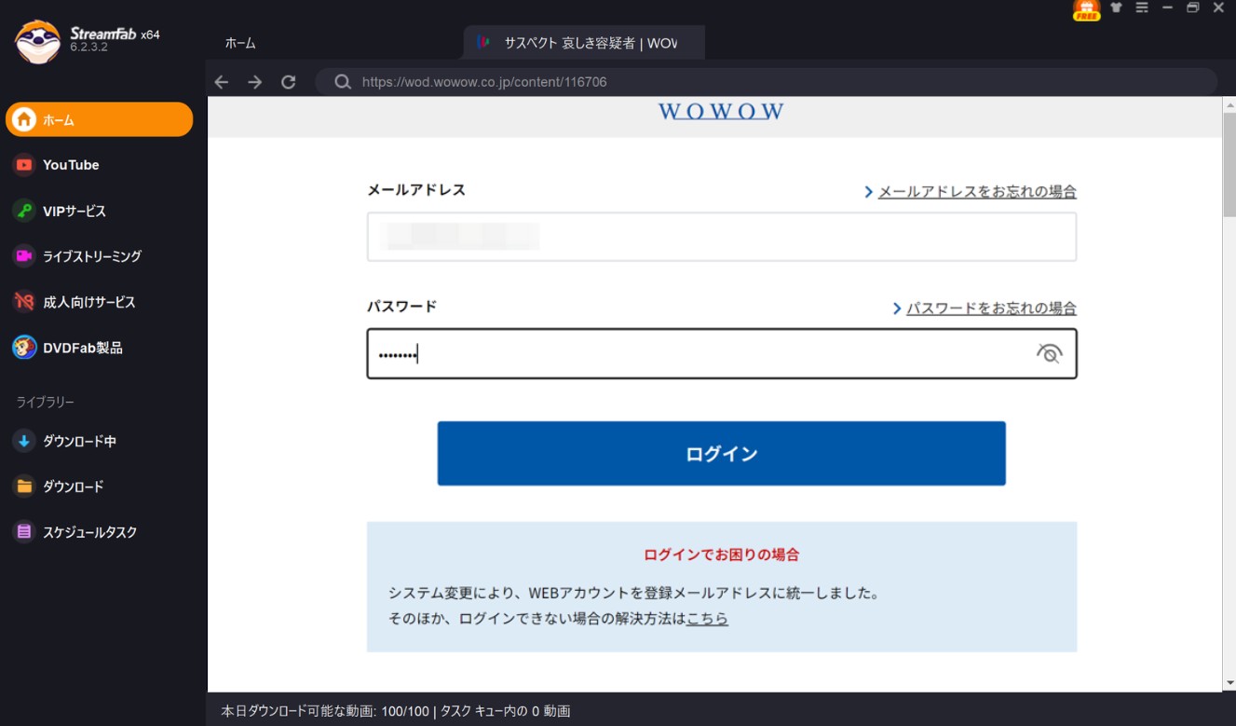Restore down the StreamFab window
The width and height of the screenshot is (1236, 726).
click(x=1192, y=7)
